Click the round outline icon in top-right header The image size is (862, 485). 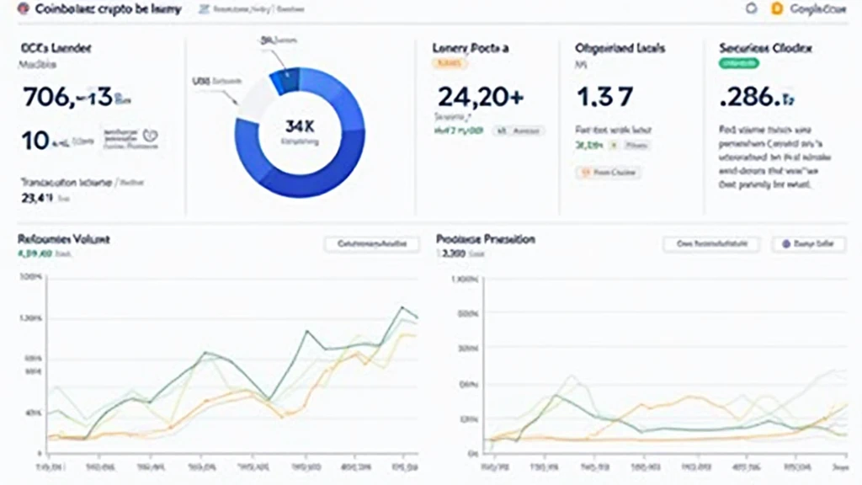click(751, 9)
